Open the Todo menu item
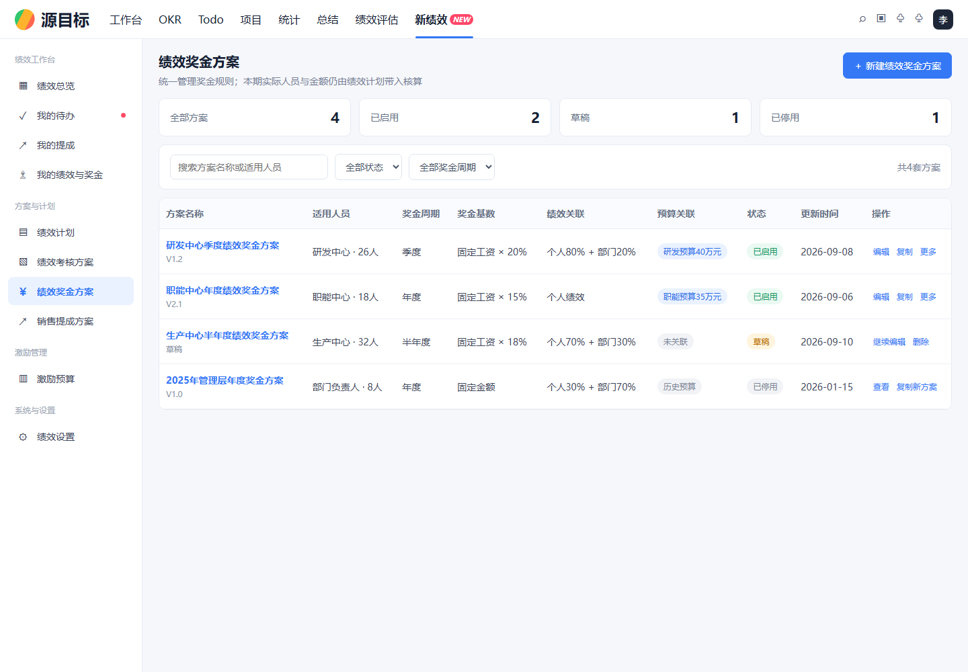The width and height of the screenshot is (968, 672). [x=210, y=19]
